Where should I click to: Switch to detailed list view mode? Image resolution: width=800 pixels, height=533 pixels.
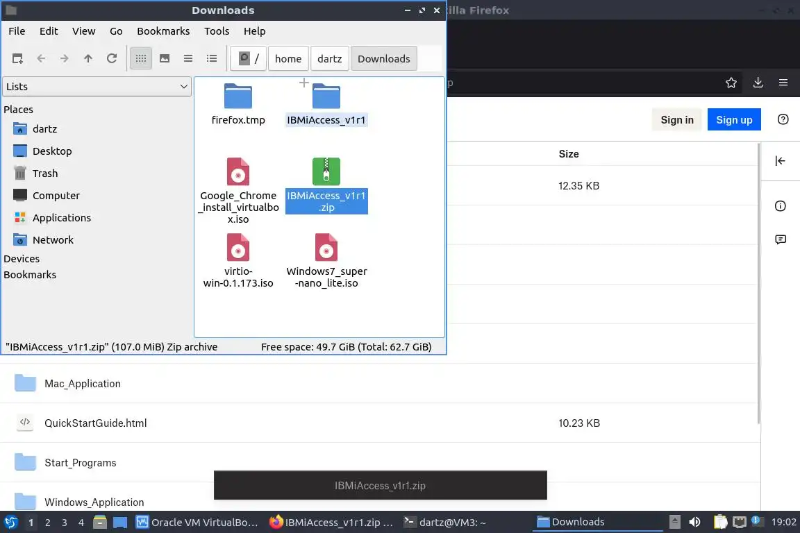pos(212,59)
